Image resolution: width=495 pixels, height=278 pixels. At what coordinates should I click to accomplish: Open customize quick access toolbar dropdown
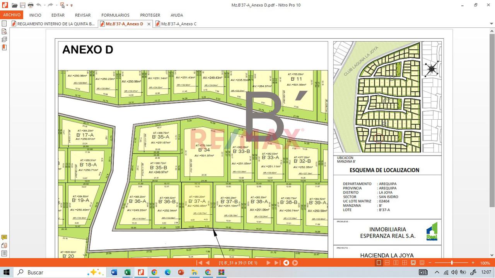pyautogui.click(x=72, y=5)
